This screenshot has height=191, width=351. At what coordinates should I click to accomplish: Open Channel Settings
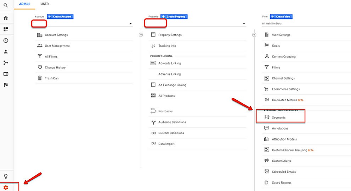[283, 78]
